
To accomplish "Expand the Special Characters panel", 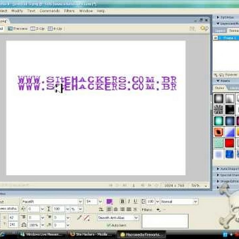I will click(218, 175).
